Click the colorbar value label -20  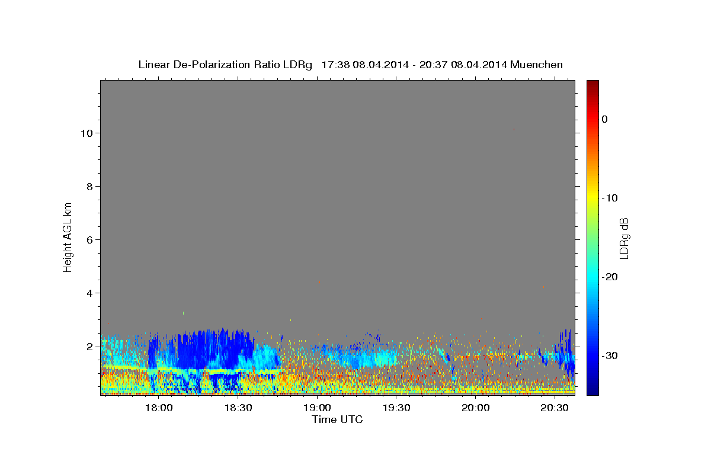[x=610, y=277]
